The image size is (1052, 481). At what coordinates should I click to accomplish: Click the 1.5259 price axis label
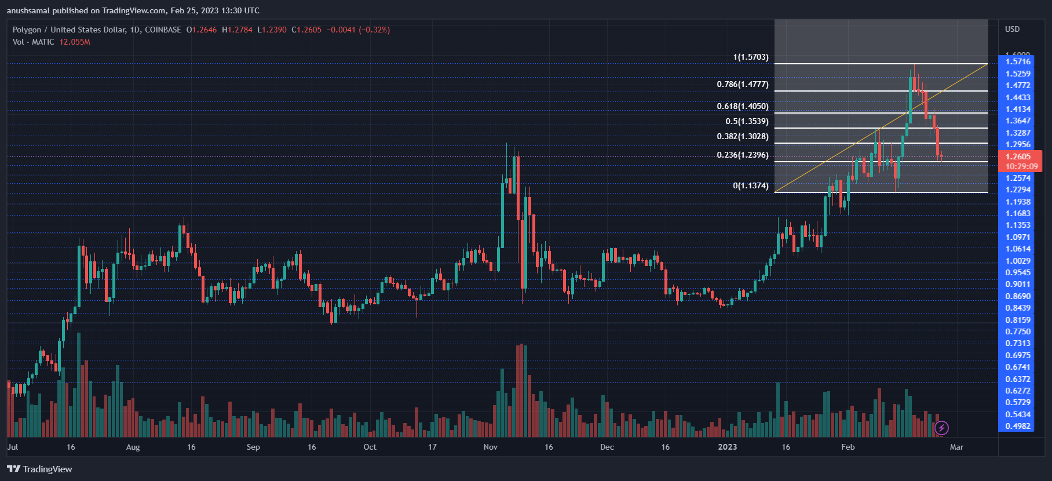1018,74
